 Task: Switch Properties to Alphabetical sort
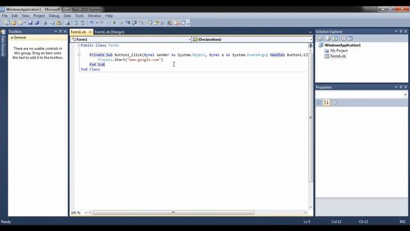pyautogui.click(x=326, y=103)
